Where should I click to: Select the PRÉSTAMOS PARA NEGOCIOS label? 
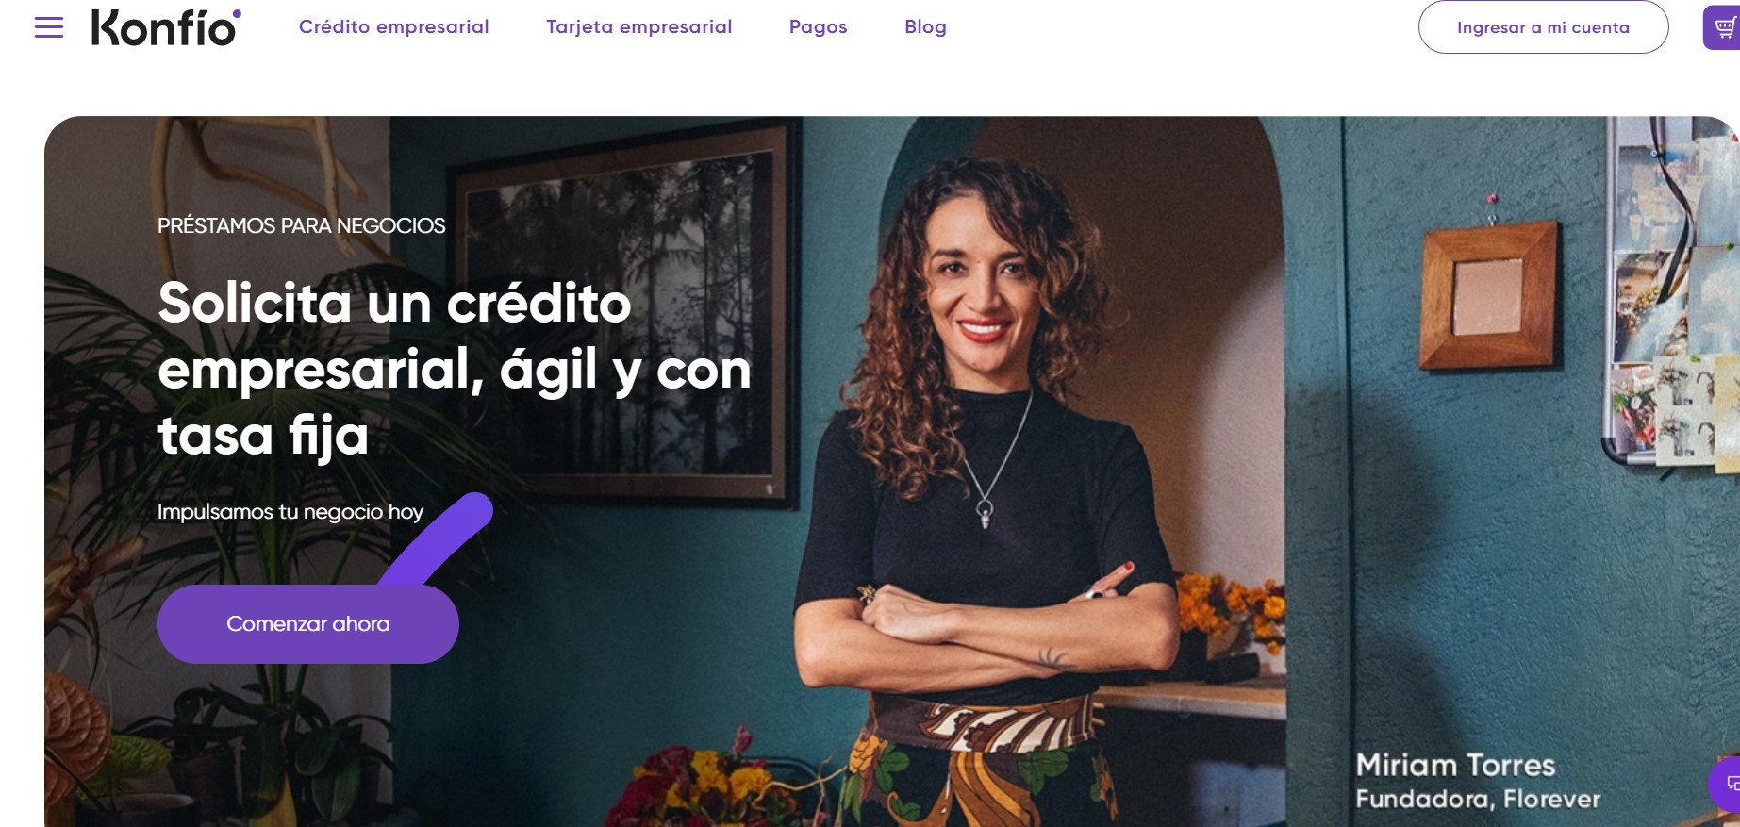(301, 226)
